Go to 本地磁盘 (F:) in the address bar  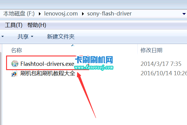point(19,14)
